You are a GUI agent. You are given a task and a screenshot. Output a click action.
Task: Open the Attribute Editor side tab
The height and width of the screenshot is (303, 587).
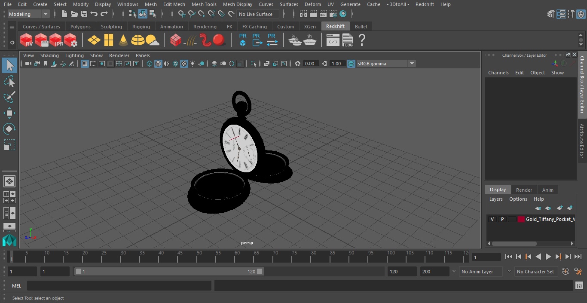point(582,141)
